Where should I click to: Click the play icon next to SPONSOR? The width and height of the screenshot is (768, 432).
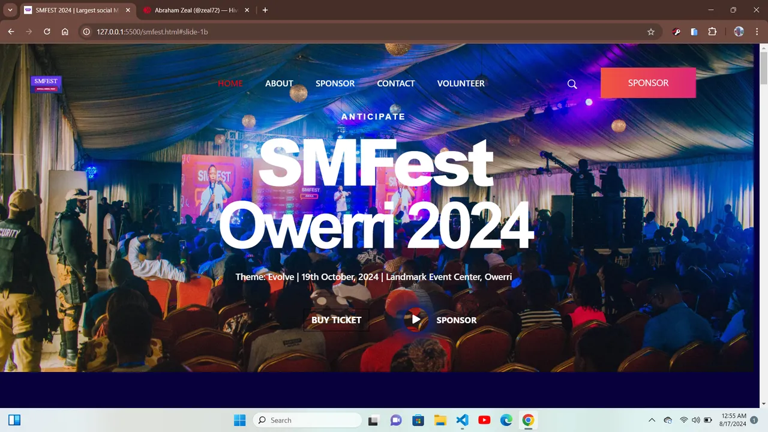coord(416,320)
